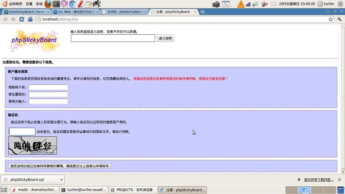The image size is (345, 194).
Task: Launch Chromium from the top panel
Action: (72, 4)
